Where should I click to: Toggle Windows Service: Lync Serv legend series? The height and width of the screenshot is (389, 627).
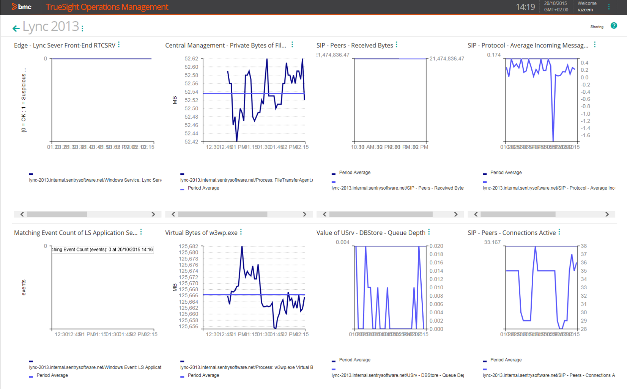click(x=95, y=180)
